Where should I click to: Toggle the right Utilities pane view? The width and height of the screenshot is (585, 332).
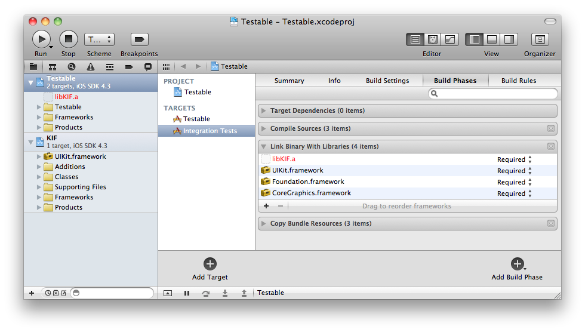pos(509,39)
